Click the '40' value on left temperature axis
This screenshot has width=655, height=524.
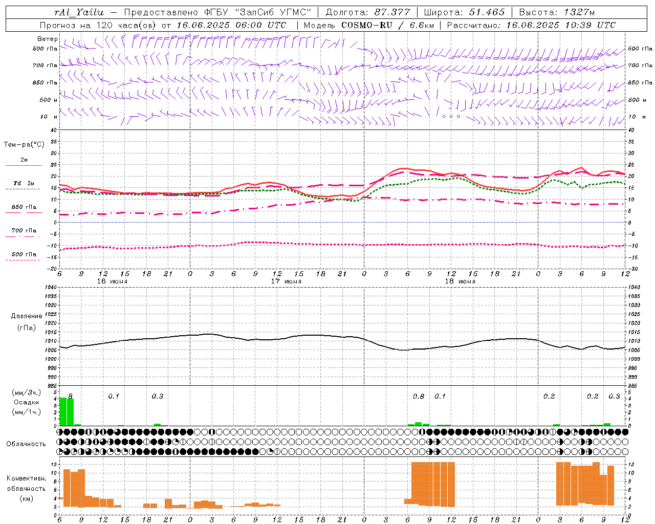[53, 130]
